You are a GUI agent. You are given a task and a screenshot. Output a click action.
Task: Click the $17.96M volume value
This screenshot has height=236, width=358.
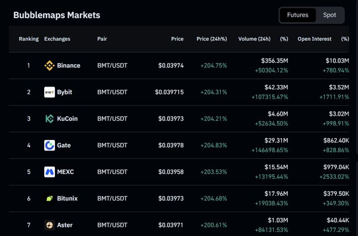pyautogui.click(x=276, y=194)
